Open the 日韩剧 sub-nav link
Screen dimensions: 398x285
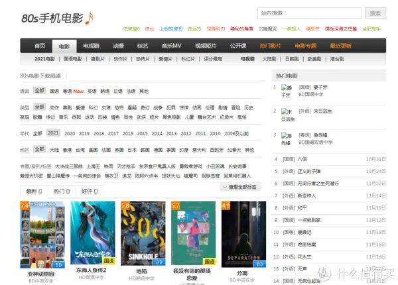[292, 59]
